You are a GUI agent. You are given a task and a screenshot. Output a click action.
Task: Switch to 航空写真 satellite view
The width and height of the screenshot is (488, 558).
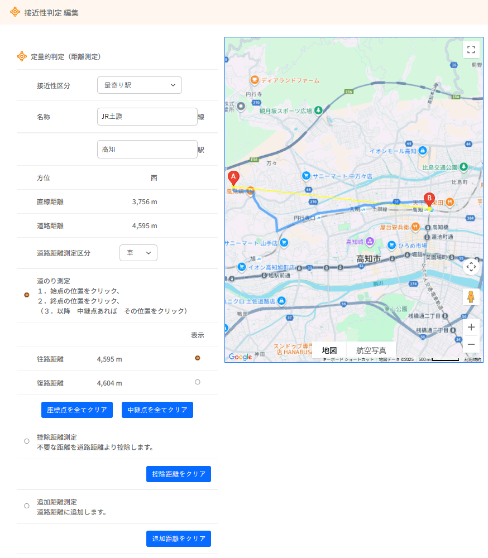coord(371,350)
